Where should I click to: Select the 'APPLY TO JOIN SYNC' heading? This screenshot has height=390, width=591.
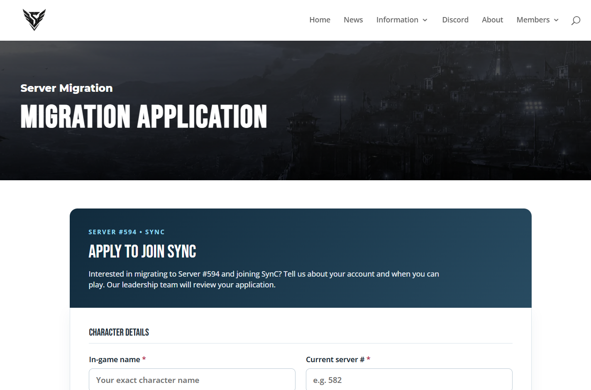click(x=142, y=251)
